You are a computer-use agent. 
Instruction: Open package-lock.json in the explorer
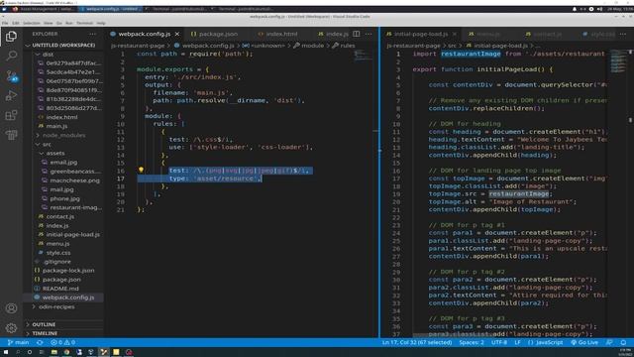(x=68, y=271)
